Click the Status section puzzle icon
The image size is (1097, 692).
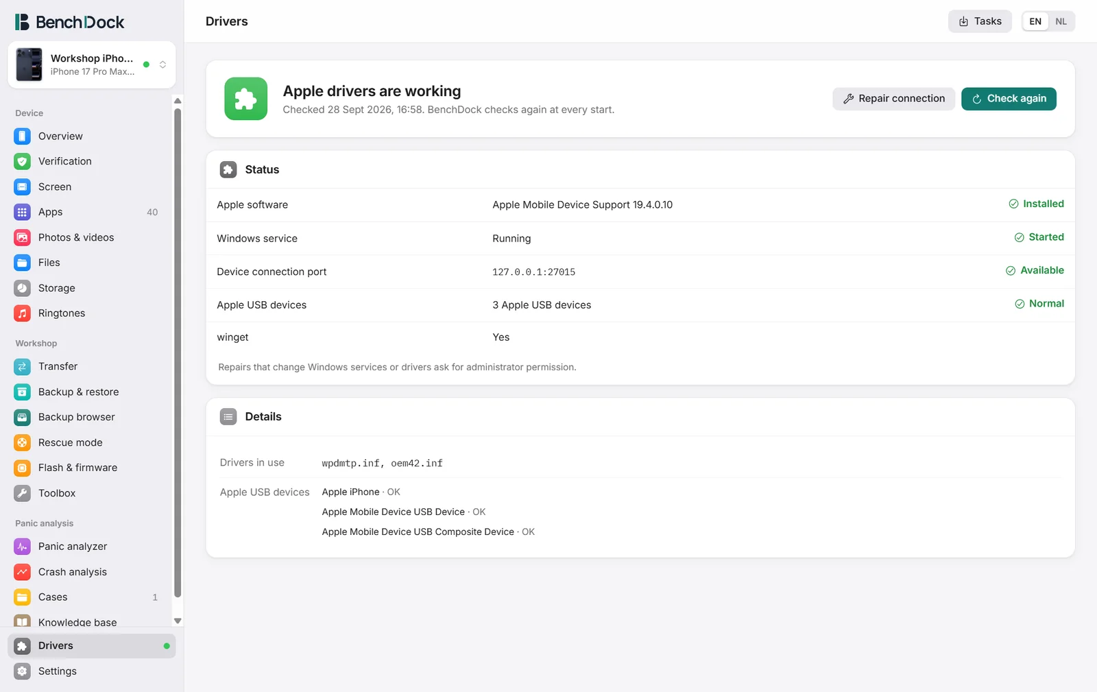coord(228,169)
